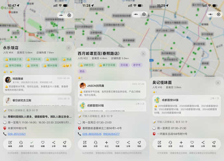Tap mini-program exit circle above 吴记怪味面 map
The height and width of the screenshot is (161, 224).
pos(218,14)
